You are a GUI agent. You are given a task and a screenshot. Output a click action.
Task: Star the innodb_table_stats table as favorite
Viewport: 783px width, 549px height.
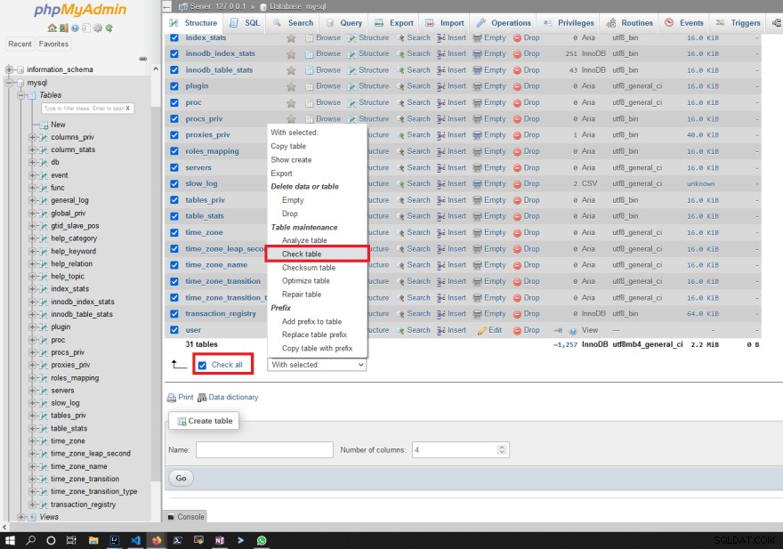[291, 70]
